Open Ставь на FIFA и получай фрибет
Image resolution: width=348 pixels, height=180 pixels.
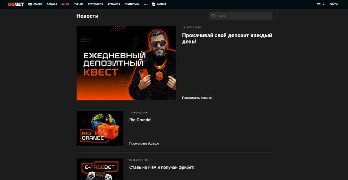point(162,167)
